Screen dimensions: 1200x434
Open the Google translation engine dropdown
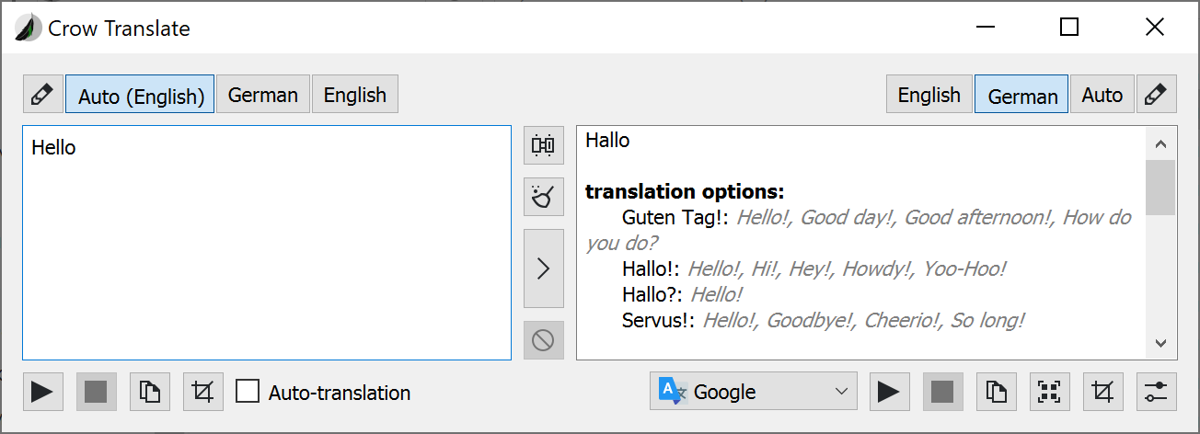[753, 392]
